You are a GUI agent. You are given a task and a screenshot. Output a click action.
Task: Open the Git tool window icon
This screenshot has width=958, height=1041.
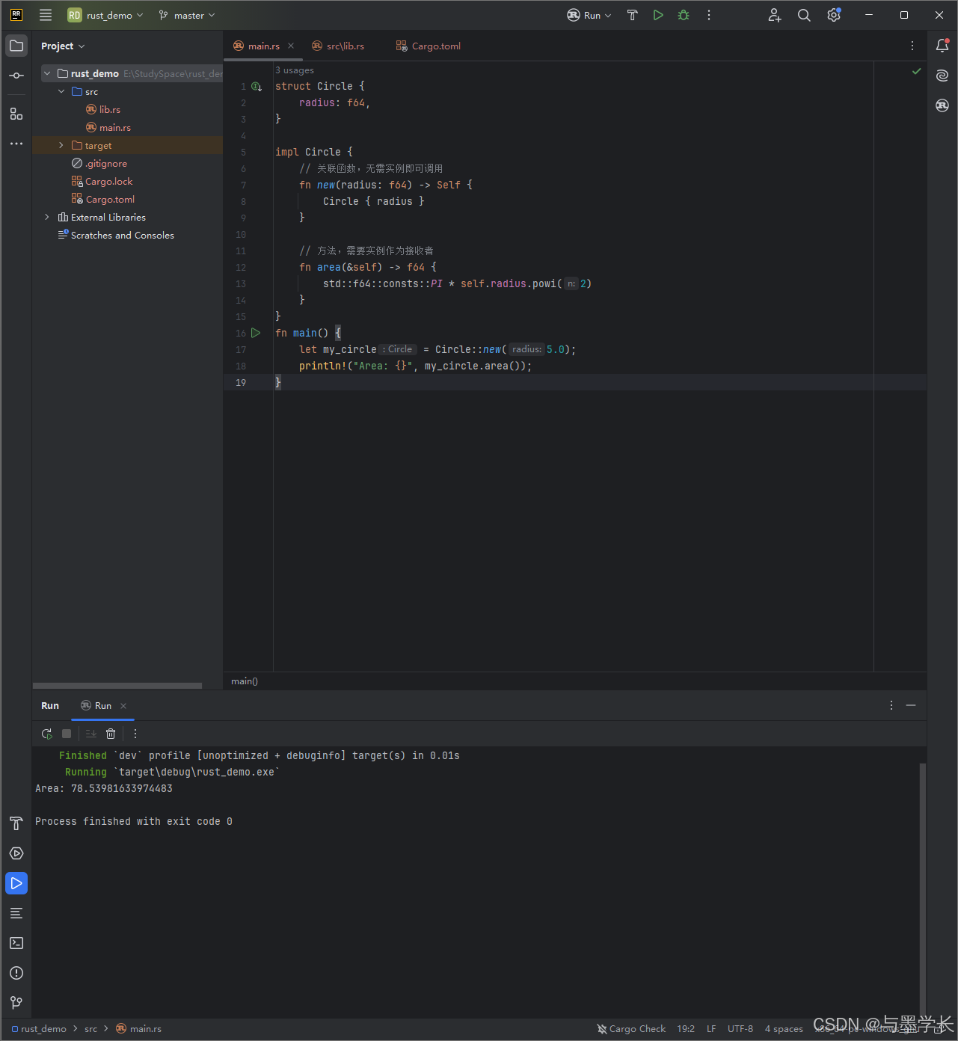click(16, 1003)
